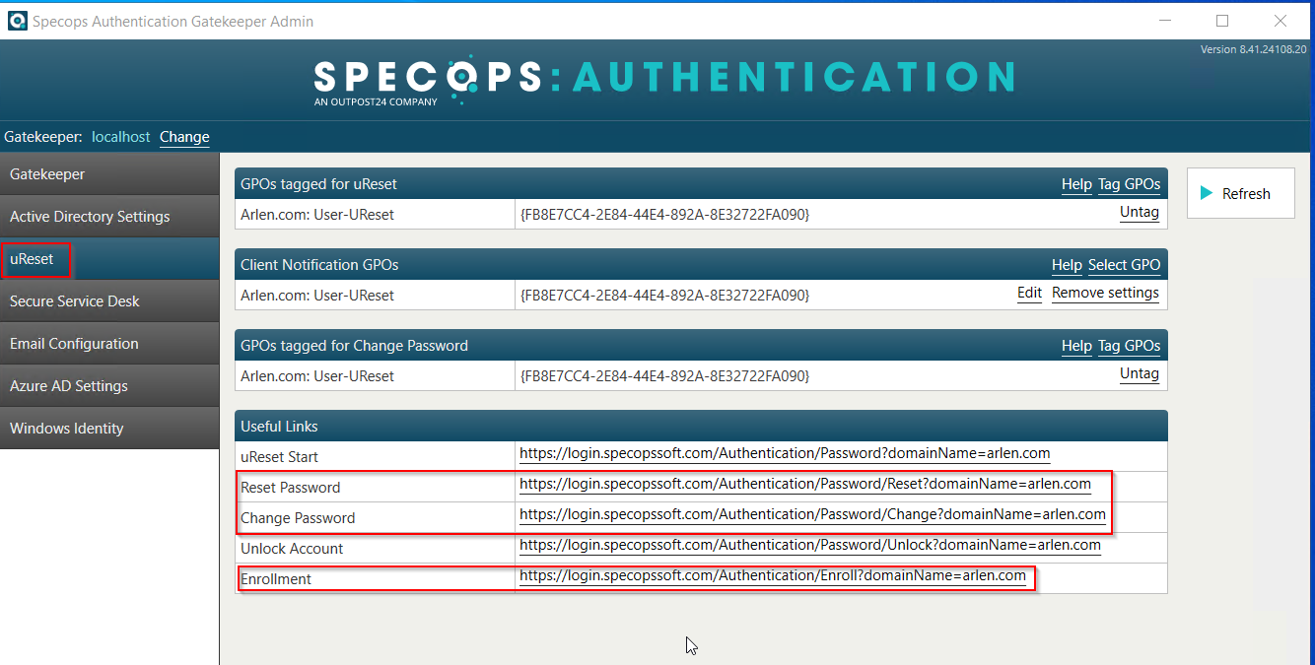Untag the Change Password GPO row
The height and width of the screenshot is (665, 1315).
click(1140, 373)
